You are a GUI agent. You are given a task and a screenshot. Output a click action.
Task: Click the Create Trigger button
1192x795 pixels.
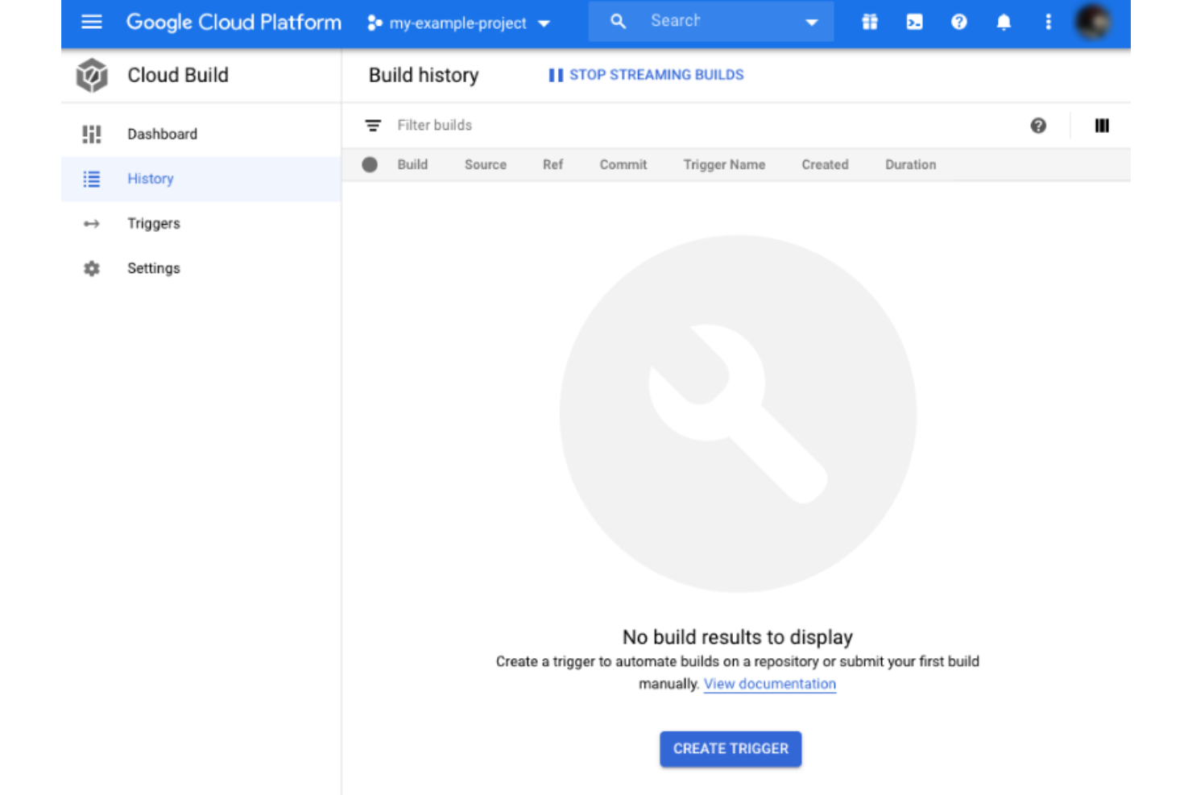[731, 748]
